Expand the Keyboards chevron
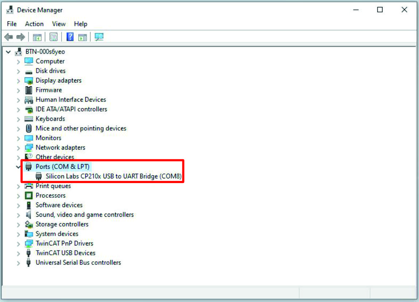Viewport: 419px width, 302px height. [x=18, y=119]
